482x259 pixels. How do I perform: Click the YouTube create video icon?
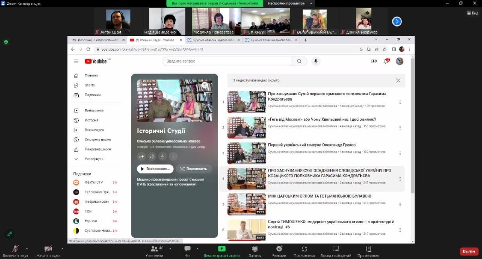(x=374, y=61)
